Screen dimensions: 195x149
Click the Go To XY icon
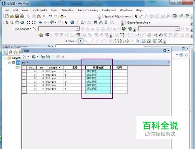coord(106,23)
